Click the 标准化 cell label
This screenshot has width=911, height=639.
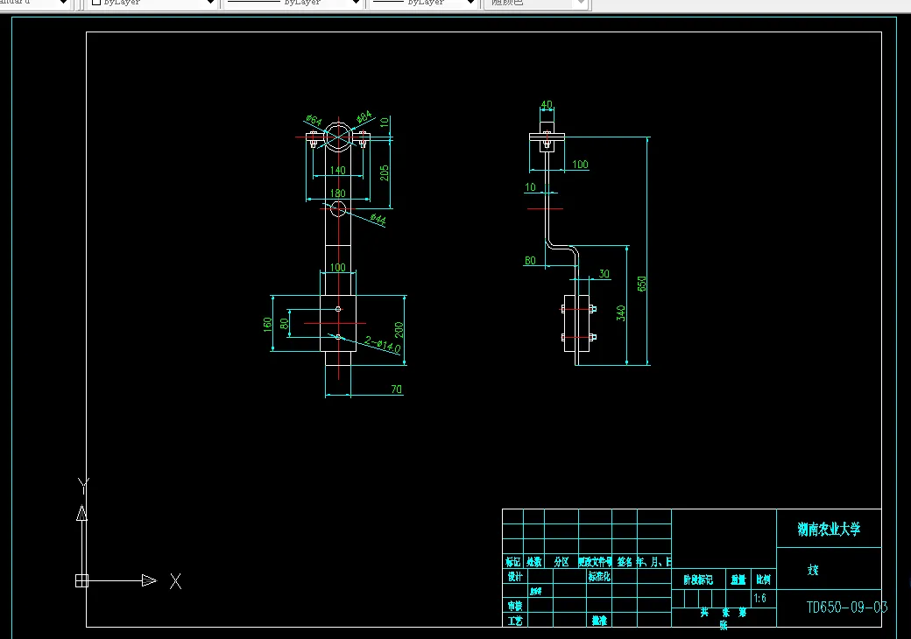click(x=599, y=576)
